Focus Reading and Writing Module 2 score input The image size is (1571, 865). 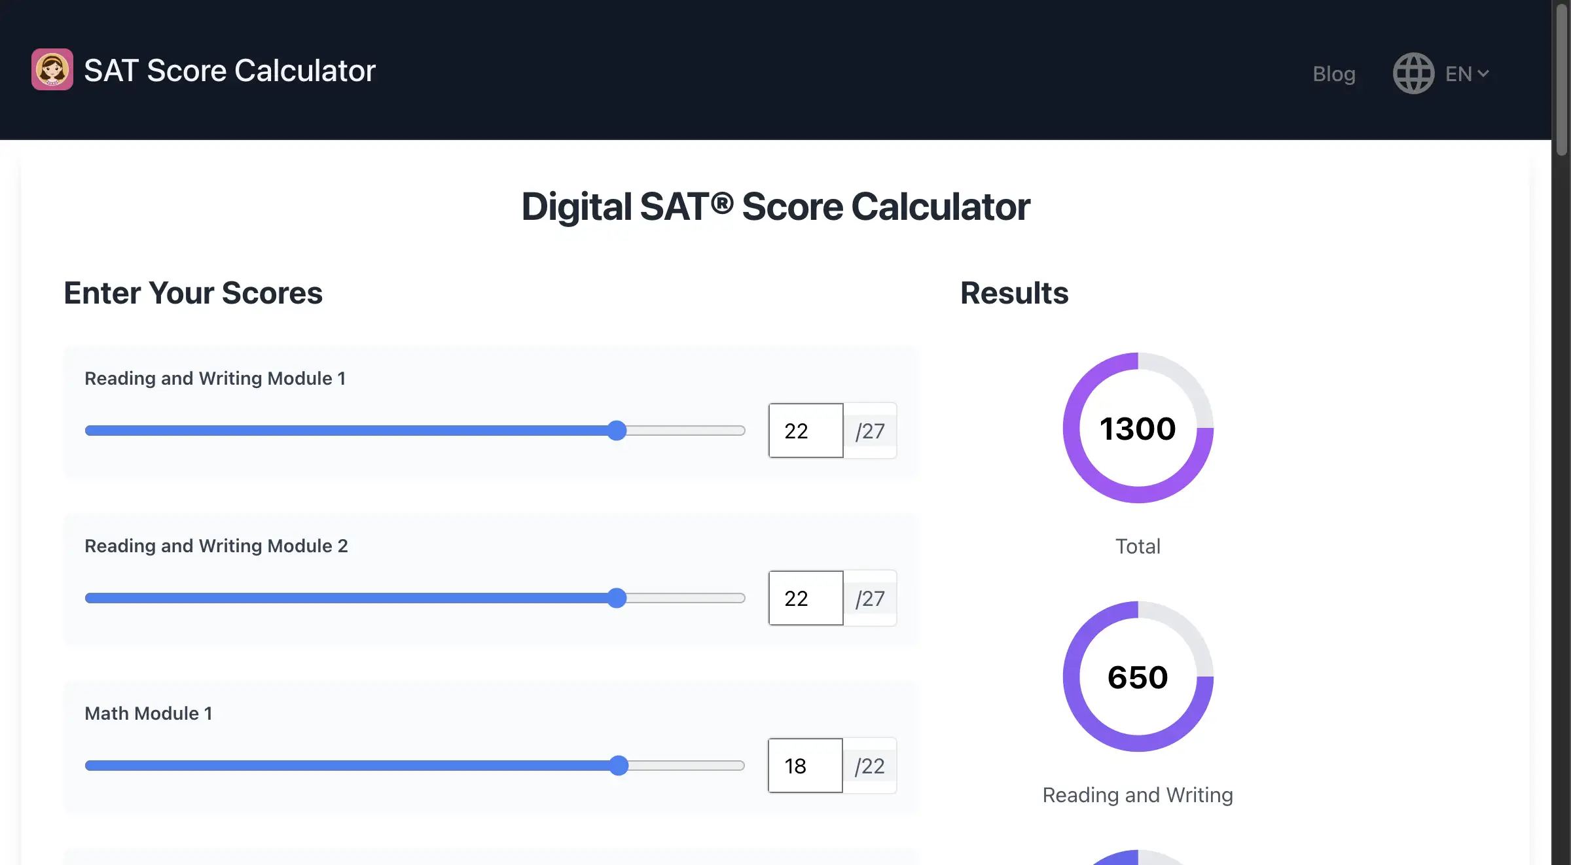[806, 598]
